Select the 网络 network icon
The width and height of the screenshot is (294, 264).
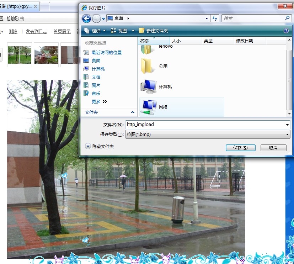pyautogui.click(x=149, y=107)
